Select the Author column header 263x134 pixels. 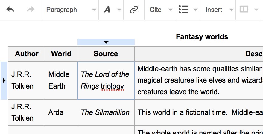27,54
